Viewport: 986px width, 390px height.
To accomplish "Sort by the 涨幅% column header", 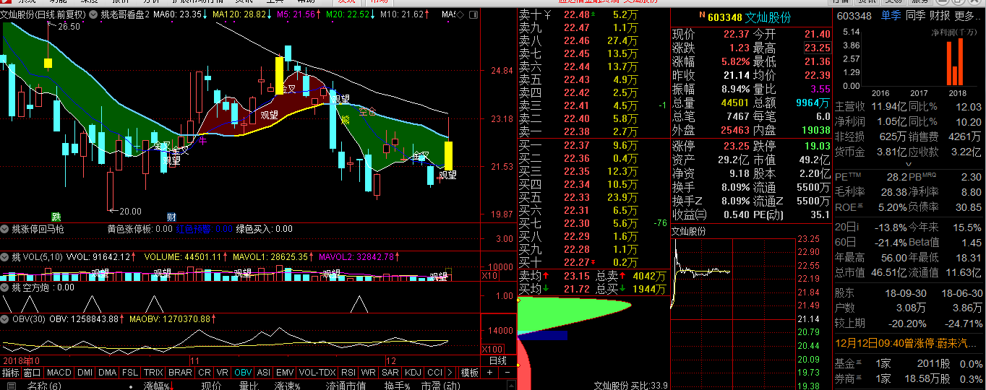I will [x=158, y=386].
